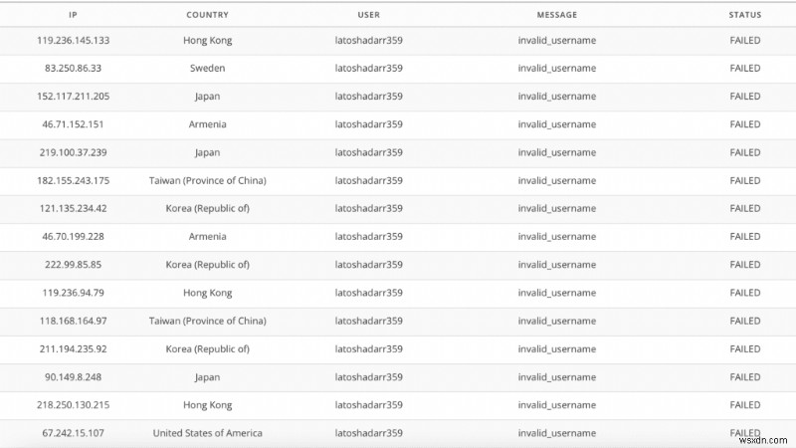This screenshot has width=796, height=448.
Task: Click the USER column header
Action: (x=368, y=15)
